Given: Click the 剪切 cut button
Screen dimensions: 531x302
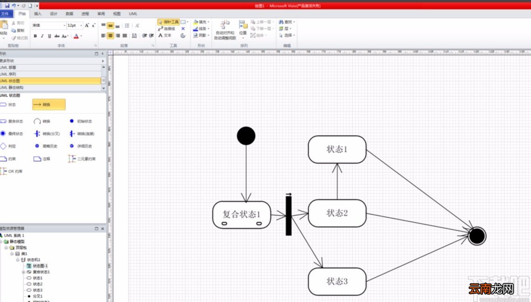Looking at the screenshot, I should (18, 23).
